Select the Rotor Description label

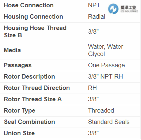[29, 77]
